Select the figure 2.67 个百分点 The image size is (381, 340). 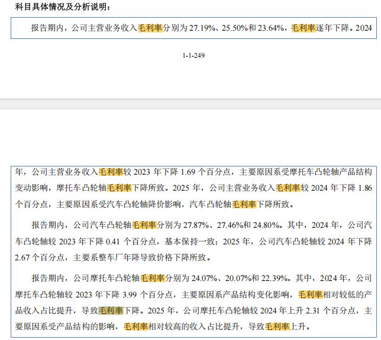pyautogui.click(x=40, y=257)
